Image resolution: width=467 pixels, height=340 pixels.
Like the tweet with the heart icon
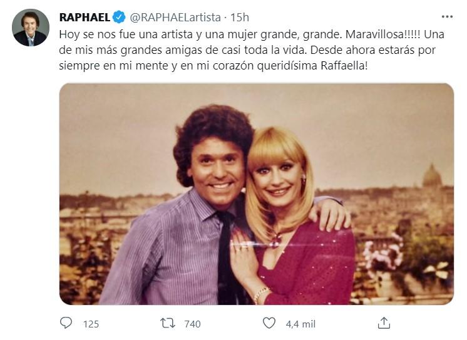[269, 323]
